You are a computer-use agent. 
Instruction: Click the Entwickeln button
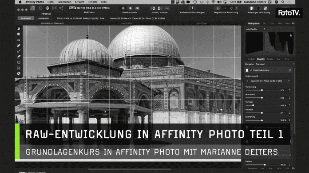coord(26,18)
